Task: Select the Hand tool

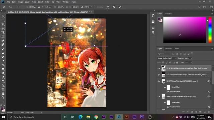Action: [x=3, y=94]
